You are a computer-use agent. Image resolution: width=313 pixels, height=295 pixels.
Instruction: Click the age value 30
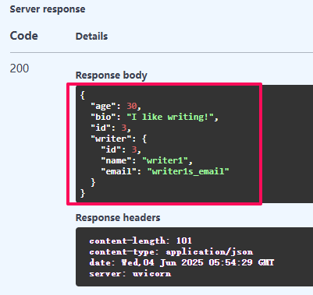[132, 106]
